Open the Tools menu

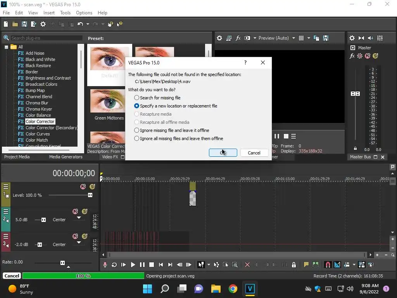(x=65, y=13)
